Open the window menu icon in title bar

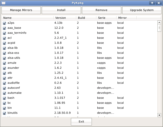(4, 3)
